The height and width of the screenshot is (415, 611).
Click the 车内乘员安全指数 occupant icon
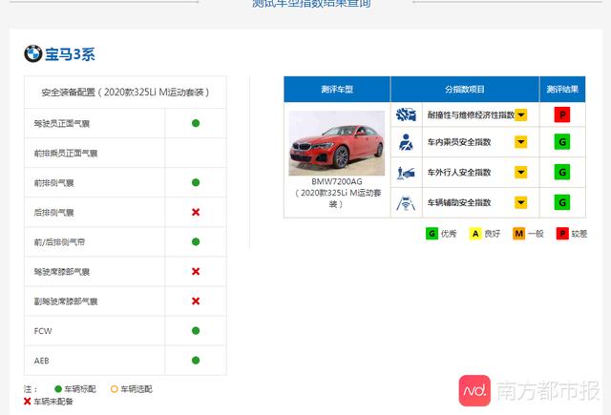click(406, 144)
